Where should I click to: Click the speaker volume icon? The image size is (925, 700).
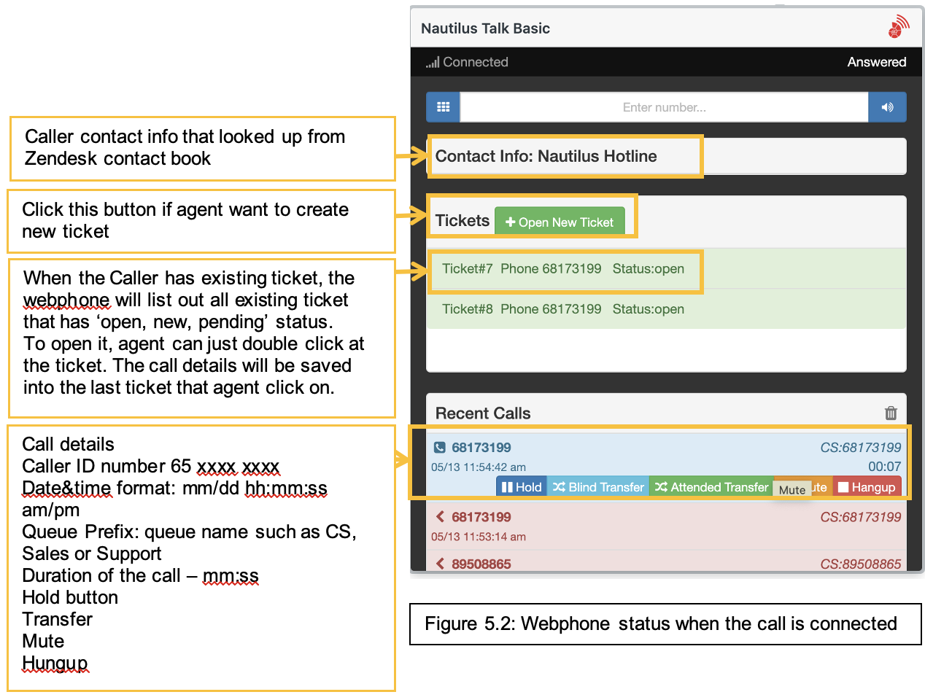pos(887,107)
